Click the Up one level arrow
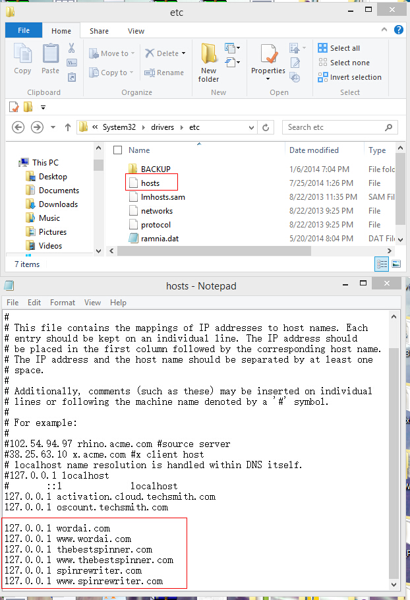The image size is (410, 600). [67, 127]
